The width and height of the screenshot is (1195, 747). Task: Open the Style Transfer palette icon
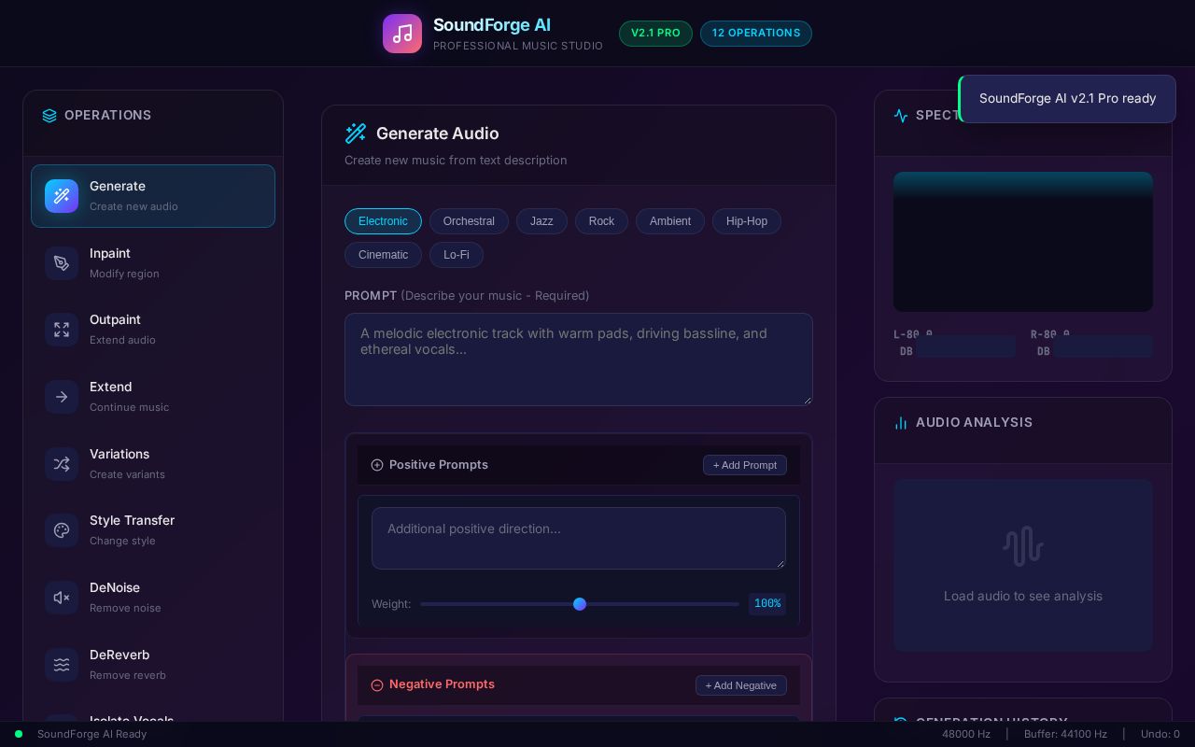[x=62, y=530]
